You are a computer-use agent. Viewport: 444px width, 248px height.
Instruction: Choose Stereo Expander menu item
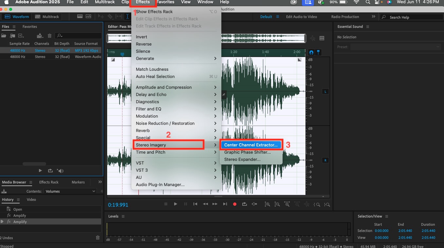click(251, 159)
